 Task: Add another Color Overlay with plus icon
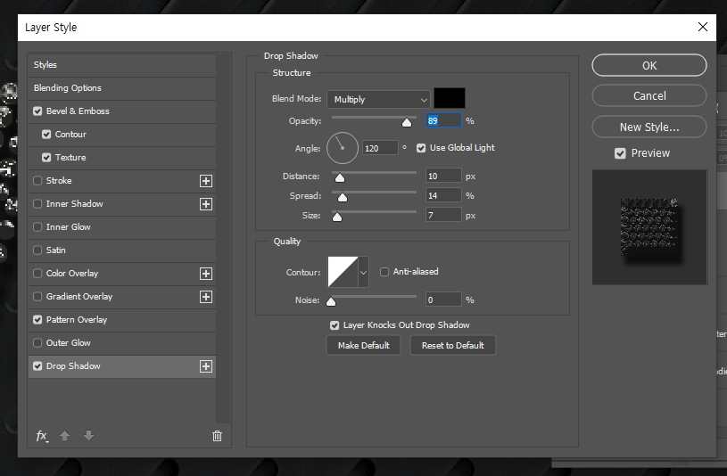tap(206, 274)
